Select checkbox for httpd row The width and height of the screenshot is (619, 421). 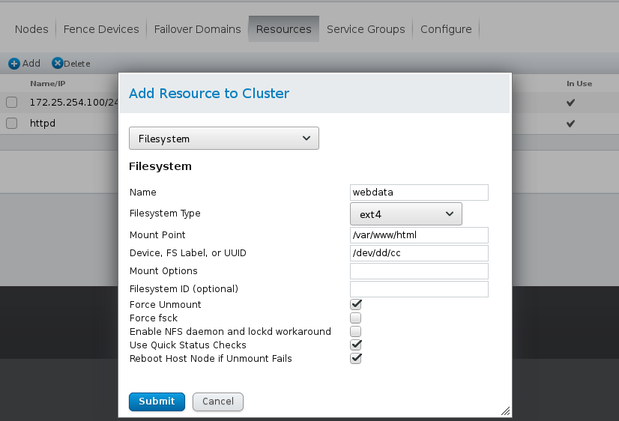coord(12,123)
